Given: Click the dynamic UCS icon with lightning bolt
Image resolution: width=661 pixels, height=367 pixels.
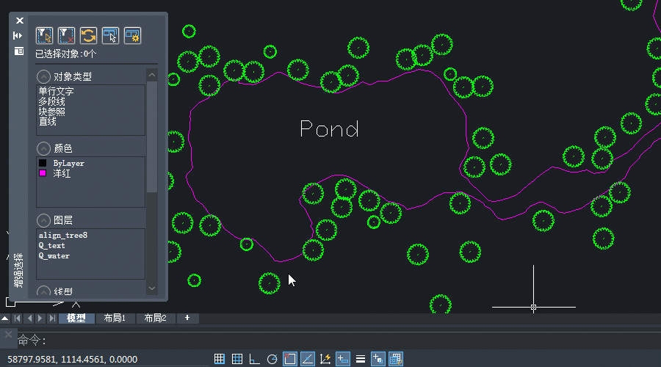Looking at the screenshot, I should click(x=325, y=359).
